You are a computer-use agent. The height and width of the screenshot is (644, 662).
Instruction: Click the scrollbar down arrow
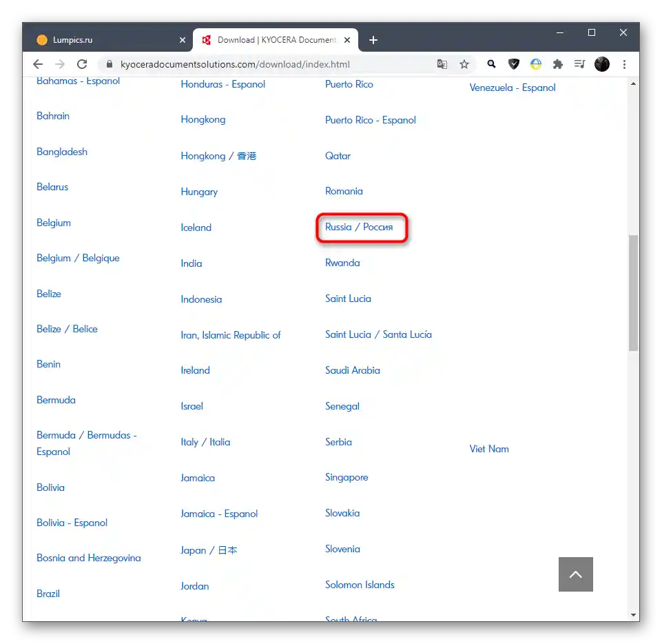click(633, 615)
